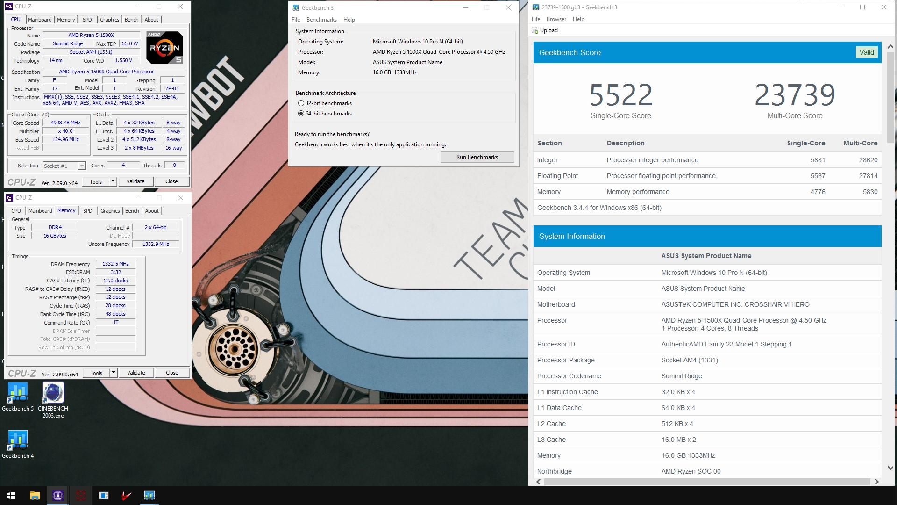Screen dimensions: 897x505
Task: Click CPU-Z title icon in top CPU-Z window
Action: tap(9, 7)
